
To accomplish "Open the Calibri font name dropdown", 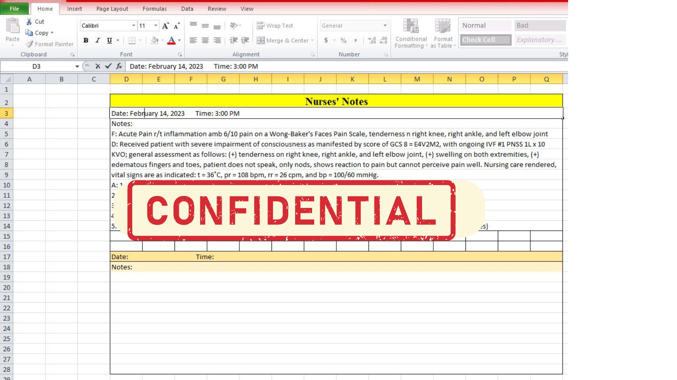I will pos(134,26).
